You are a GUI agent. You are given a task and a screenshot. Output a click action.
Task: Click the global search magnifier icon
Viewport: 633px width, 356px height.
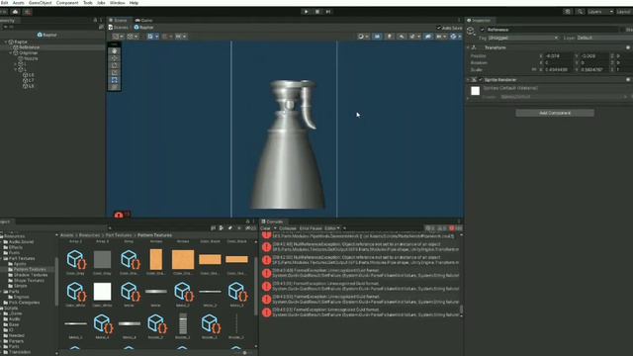click(580, 12)
